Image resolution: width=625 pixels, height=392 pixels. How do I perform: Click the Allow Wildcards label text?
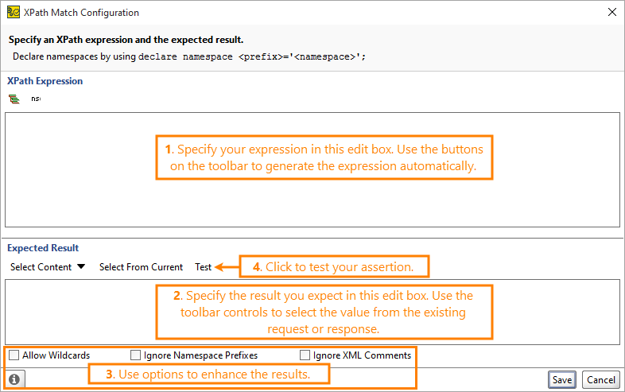(x=56, y=355)
